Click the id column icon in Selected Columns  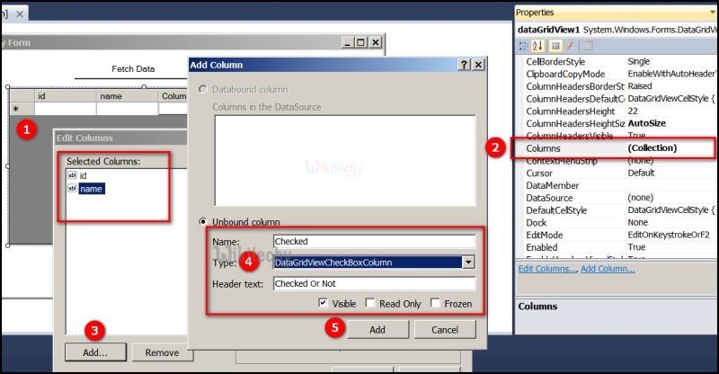coord(72,174)
